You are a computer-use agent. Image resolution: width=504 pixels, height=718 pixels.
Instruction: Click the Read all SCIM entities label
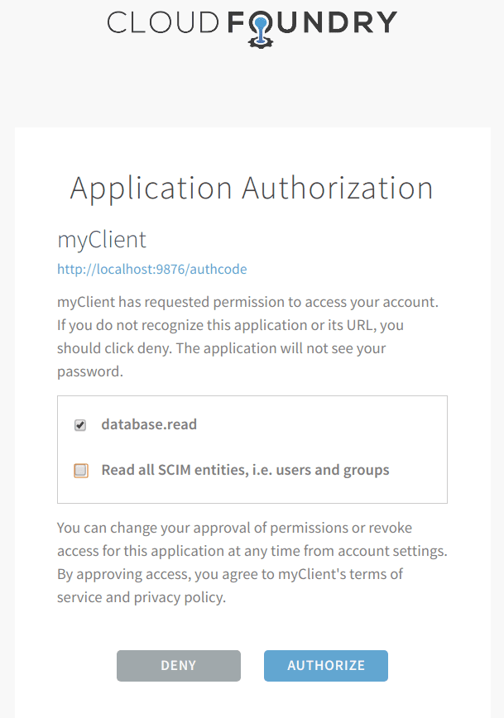pos(245,470)
